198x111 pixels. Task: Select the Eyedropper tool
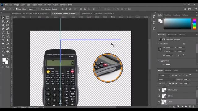pyautogui.click(x=3, y=29)
